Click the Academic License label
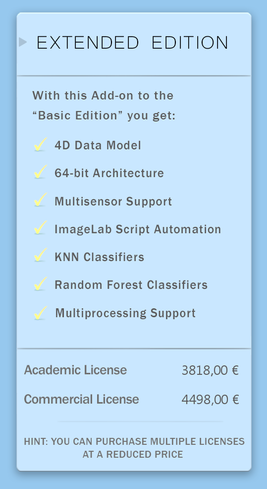Screen dimensions: 267x489 75,370
